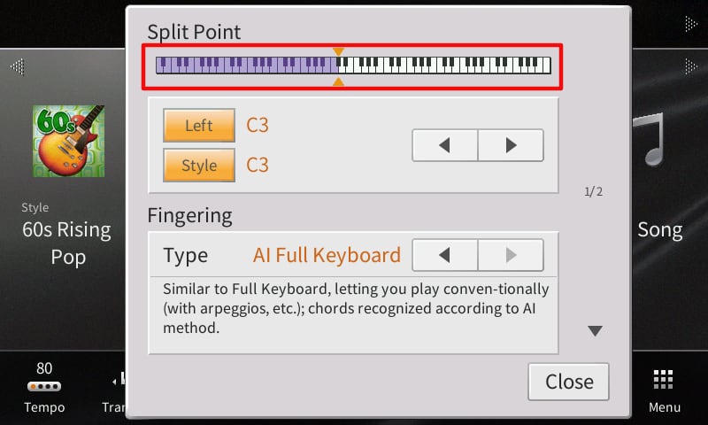Screen dimensions: 708x425
Task: Tap the Song label
Action: 660,230
